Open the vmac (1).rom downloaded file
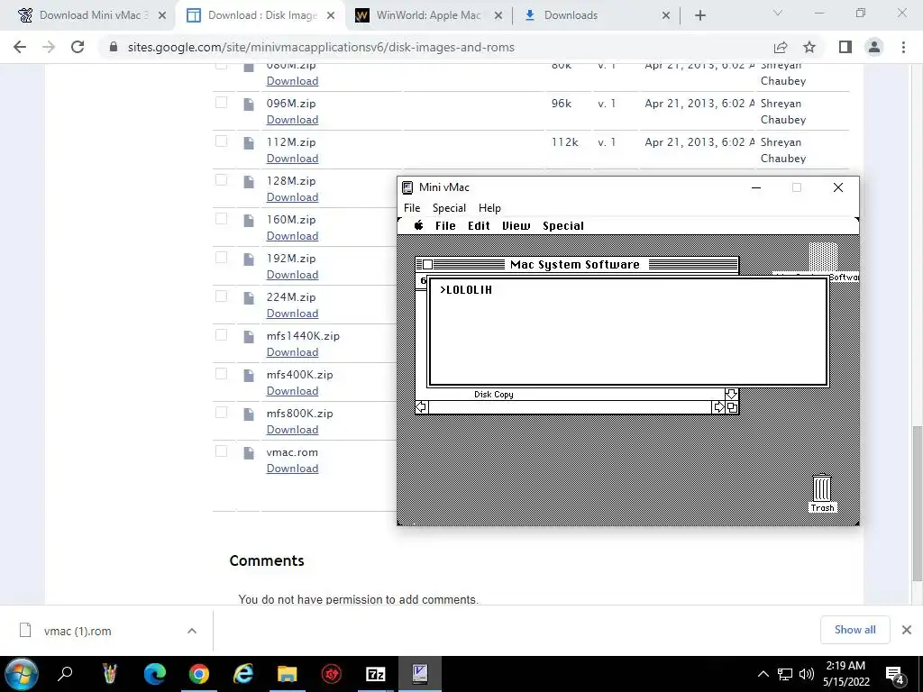 click(x=78, y=632)
